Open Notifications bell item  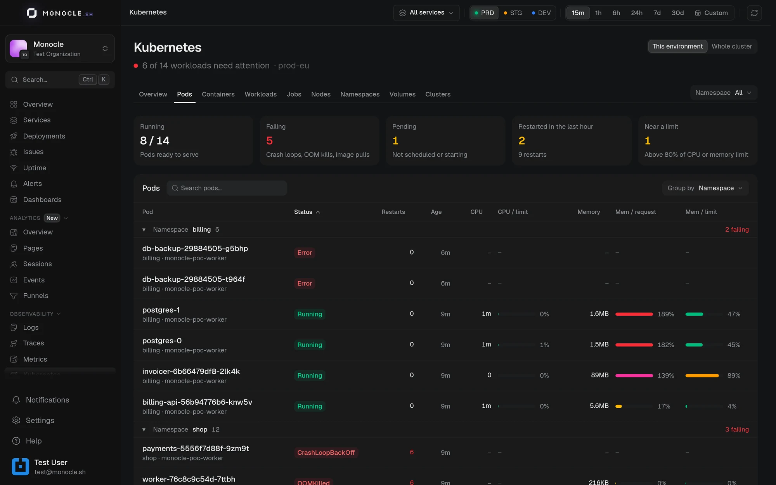click(60, 400)
